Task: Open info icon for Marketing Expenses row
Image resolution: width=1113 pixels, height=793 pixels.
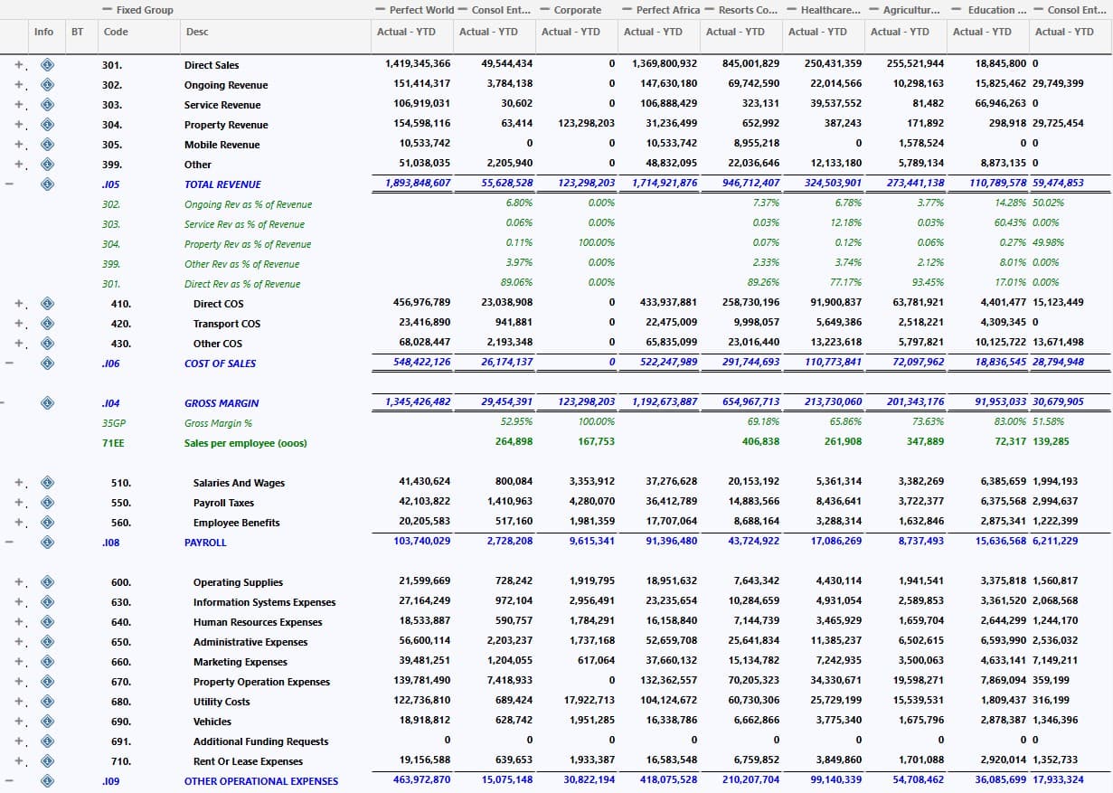Action: pos(48,662)
